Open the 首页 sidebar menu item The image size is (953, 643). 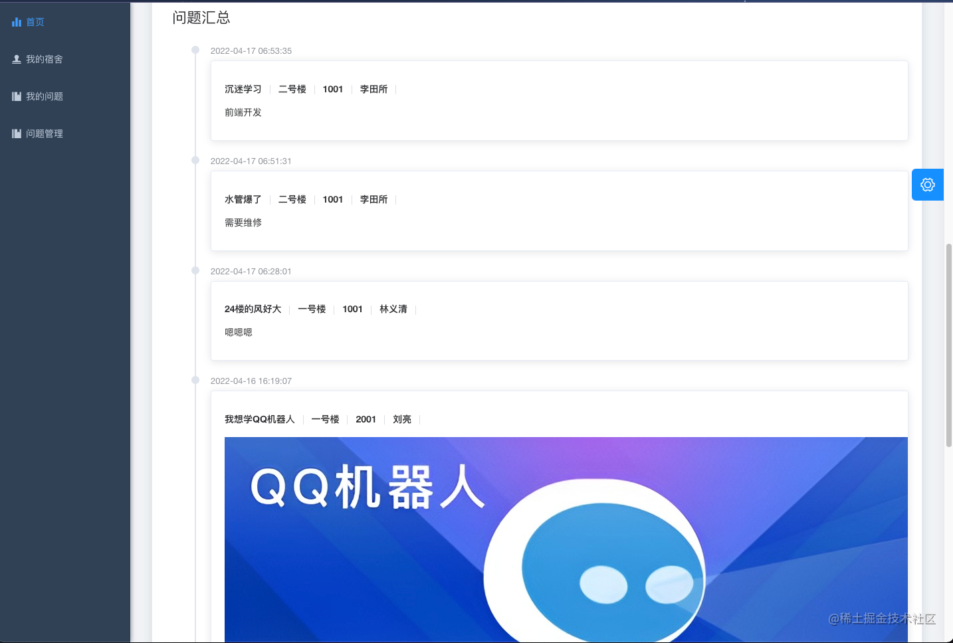(65, 22)
